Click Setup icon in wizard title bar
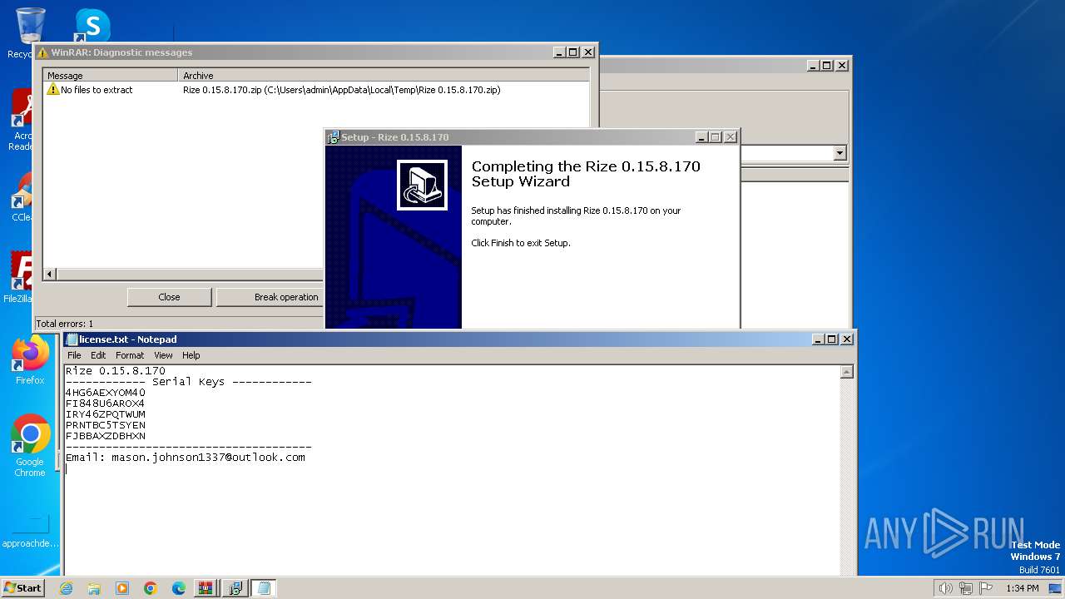The height and width of the screenshot is (599, 1065). pyautogui.click(x=334, y=137)
